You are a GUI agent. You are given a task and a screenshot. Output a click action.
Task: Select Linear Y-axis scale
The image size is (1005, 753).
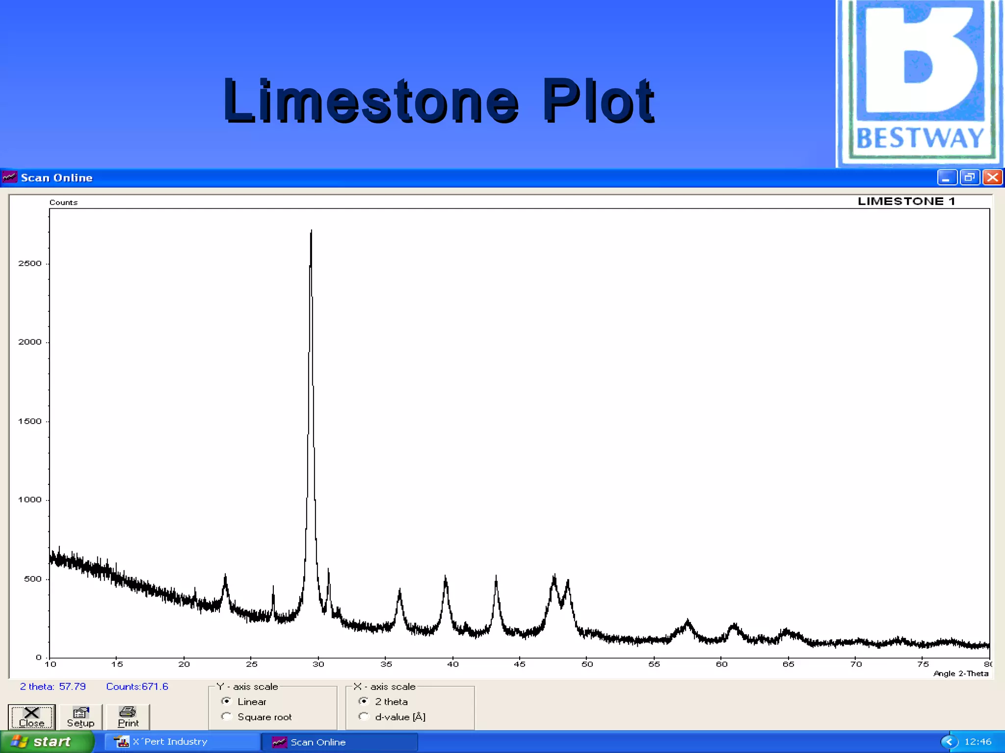[226, 701]
